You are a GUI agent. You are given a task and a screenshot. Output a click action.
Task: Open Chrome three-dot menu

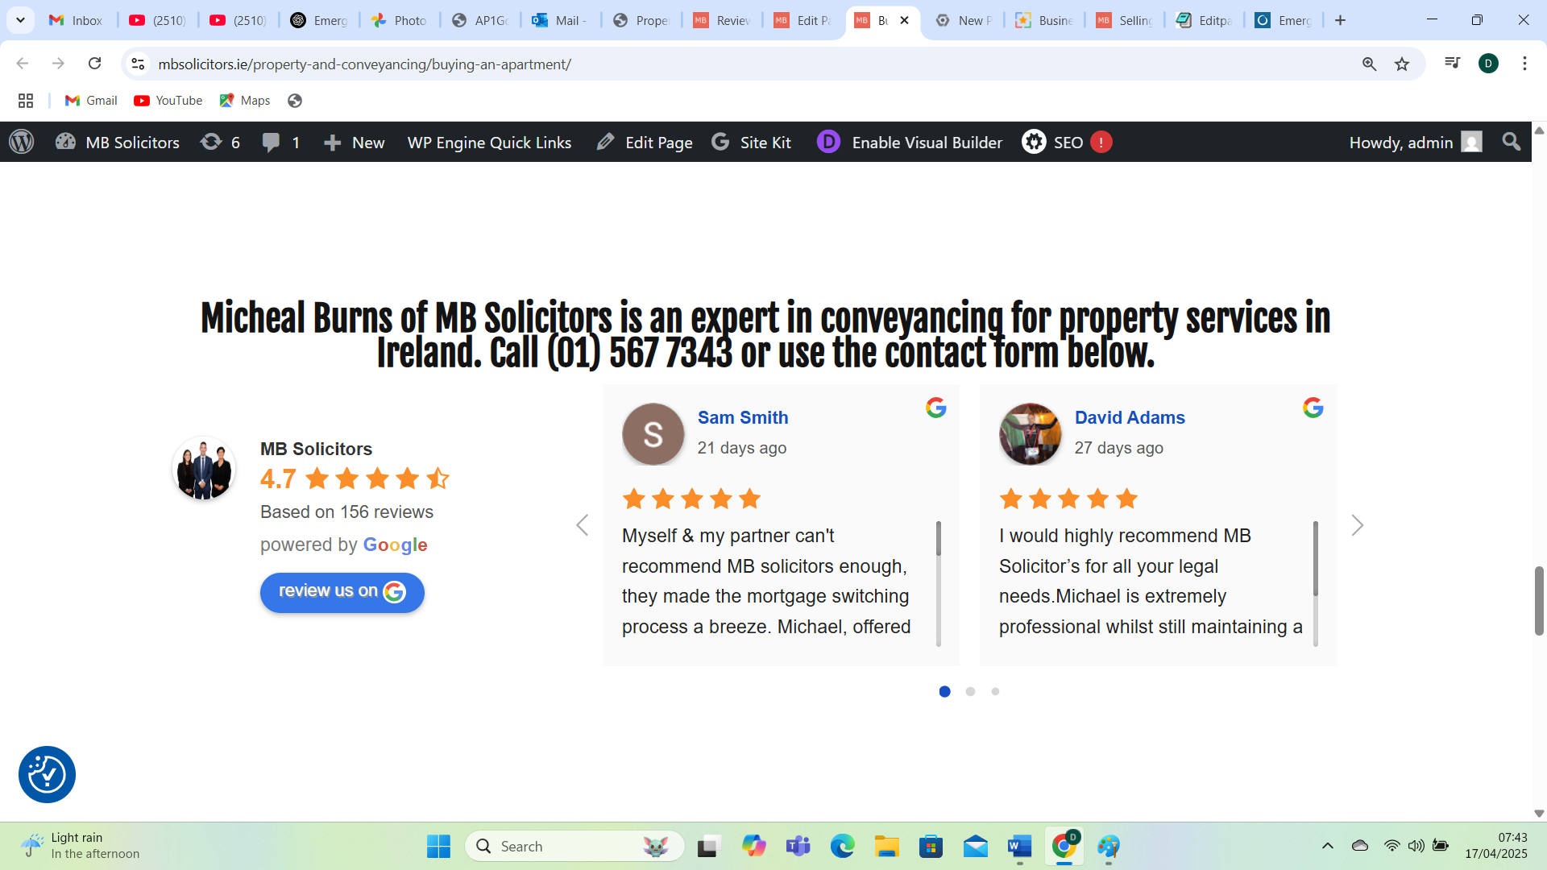click(x=1524, y=64)
